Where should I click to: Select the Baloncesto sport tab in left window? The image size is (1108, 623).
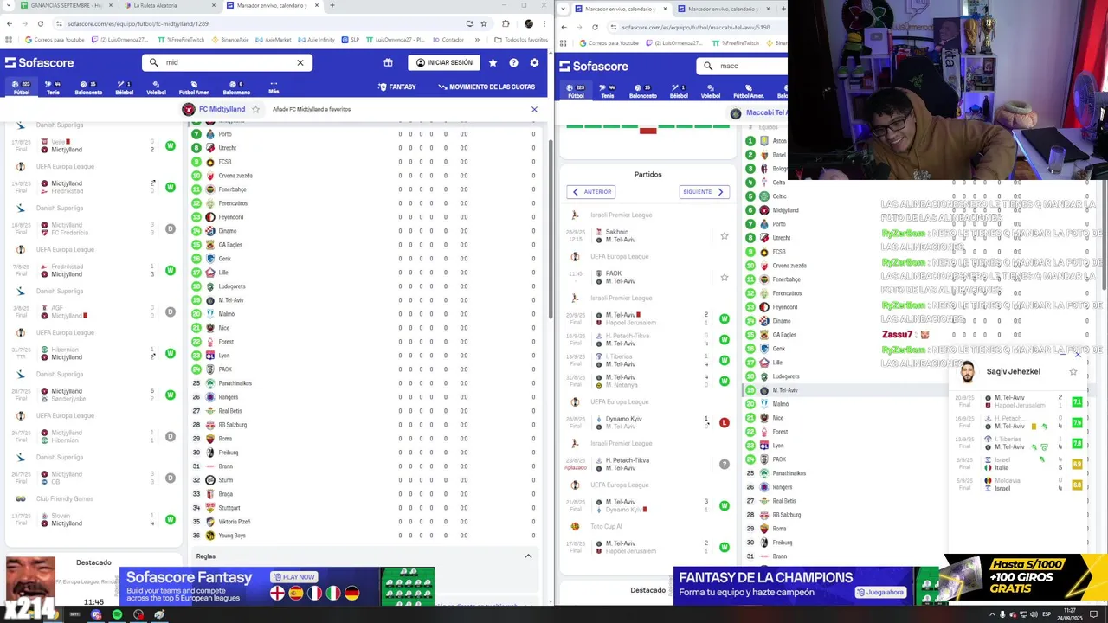(x=88, y=87)
